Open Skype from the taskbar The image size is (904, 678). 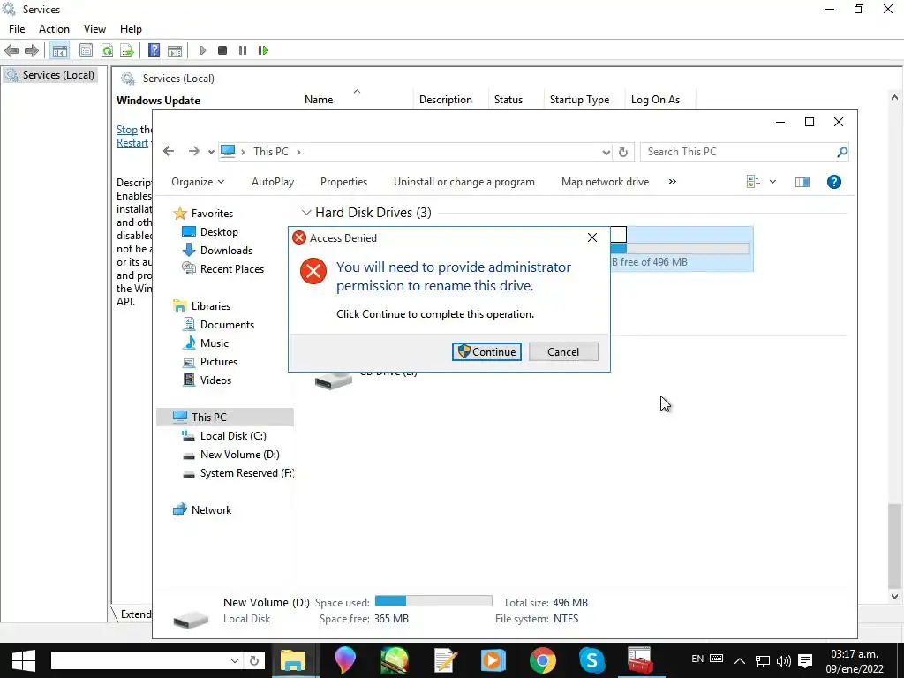pos(592,660)
